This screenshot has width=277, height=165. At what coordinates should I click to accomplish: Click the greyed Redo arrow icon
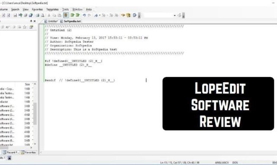90,16
